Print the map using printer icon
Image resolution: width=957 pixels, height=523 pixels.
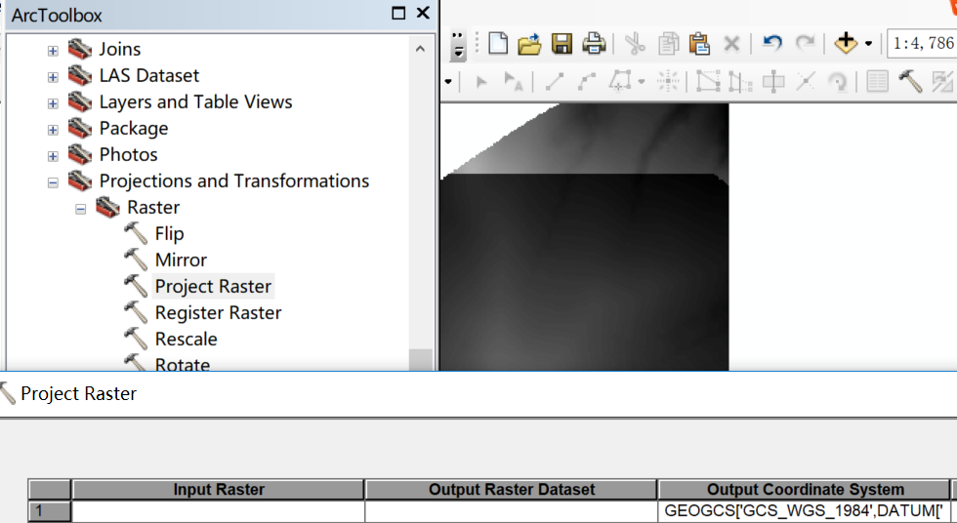click(x=594, y=44)
